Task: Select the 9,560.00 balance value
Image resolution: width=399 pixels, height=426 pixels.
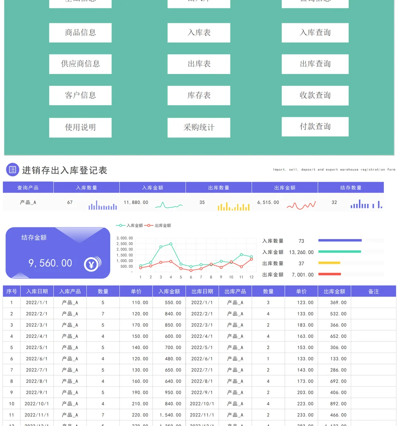Action: click(50, 263)
